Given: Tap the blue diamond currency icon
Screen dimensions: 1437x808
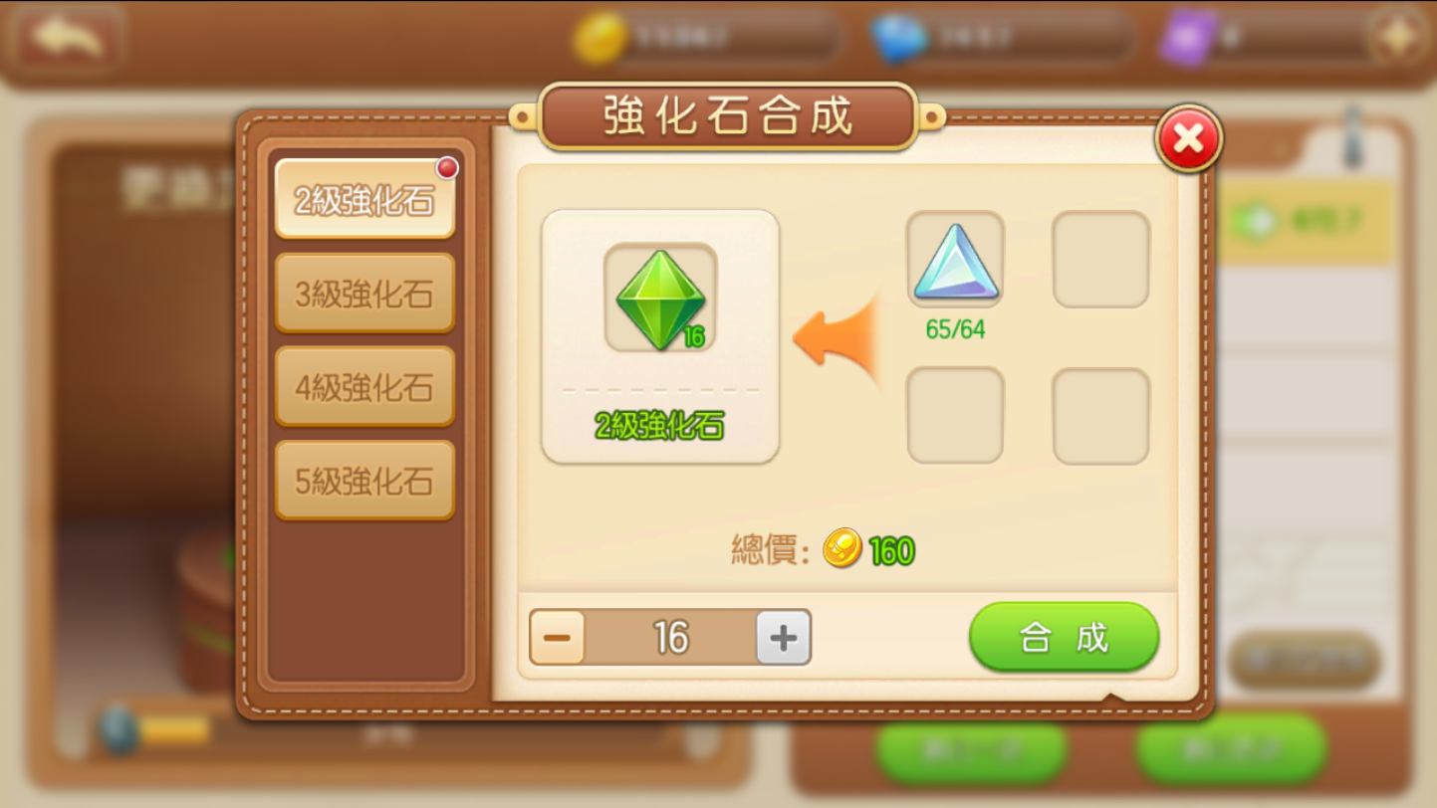Looking at the screenshot, I should tap(899, 39).
